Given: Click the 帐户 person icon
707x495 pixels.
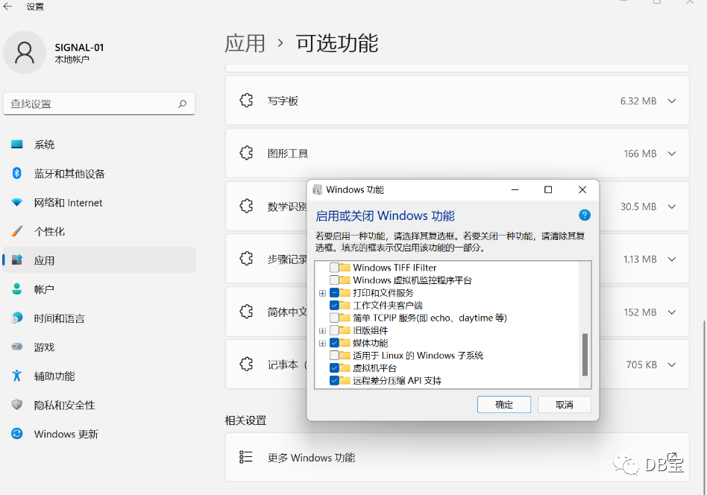Looking at the screenshot, I should coord(16,289).
